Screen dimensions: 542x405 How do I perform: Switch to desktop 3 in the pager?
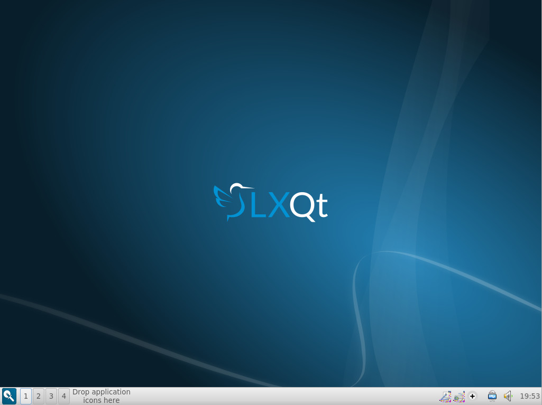51,396
